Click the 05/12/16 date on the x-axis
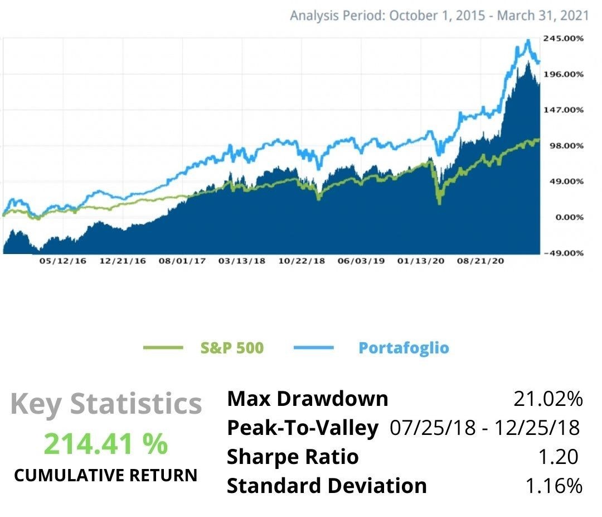This screenshot has height=517, width=602. coord(63,261)
